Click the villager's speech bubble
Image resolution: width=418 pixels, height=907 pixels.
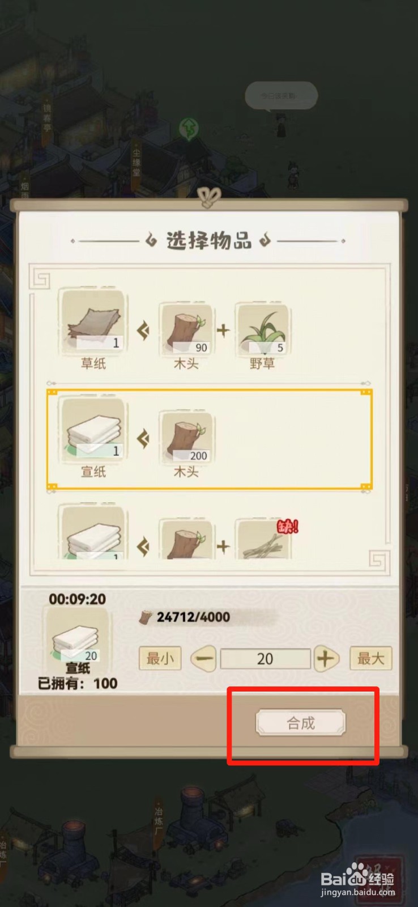(281, 96)
